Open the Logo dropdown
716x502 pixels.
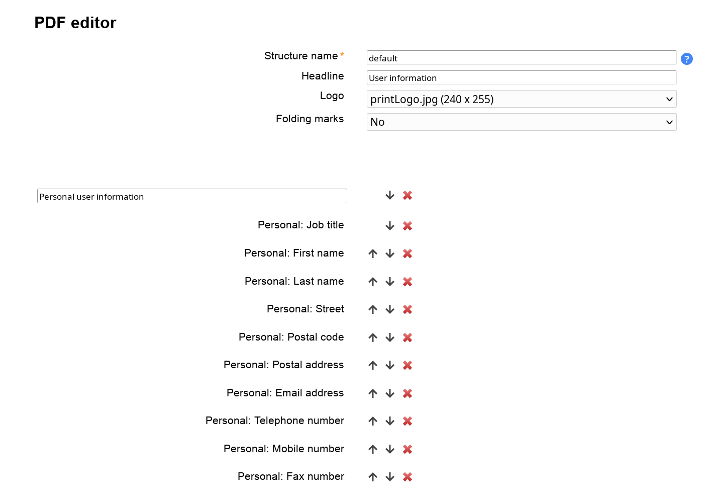(521, 99)
